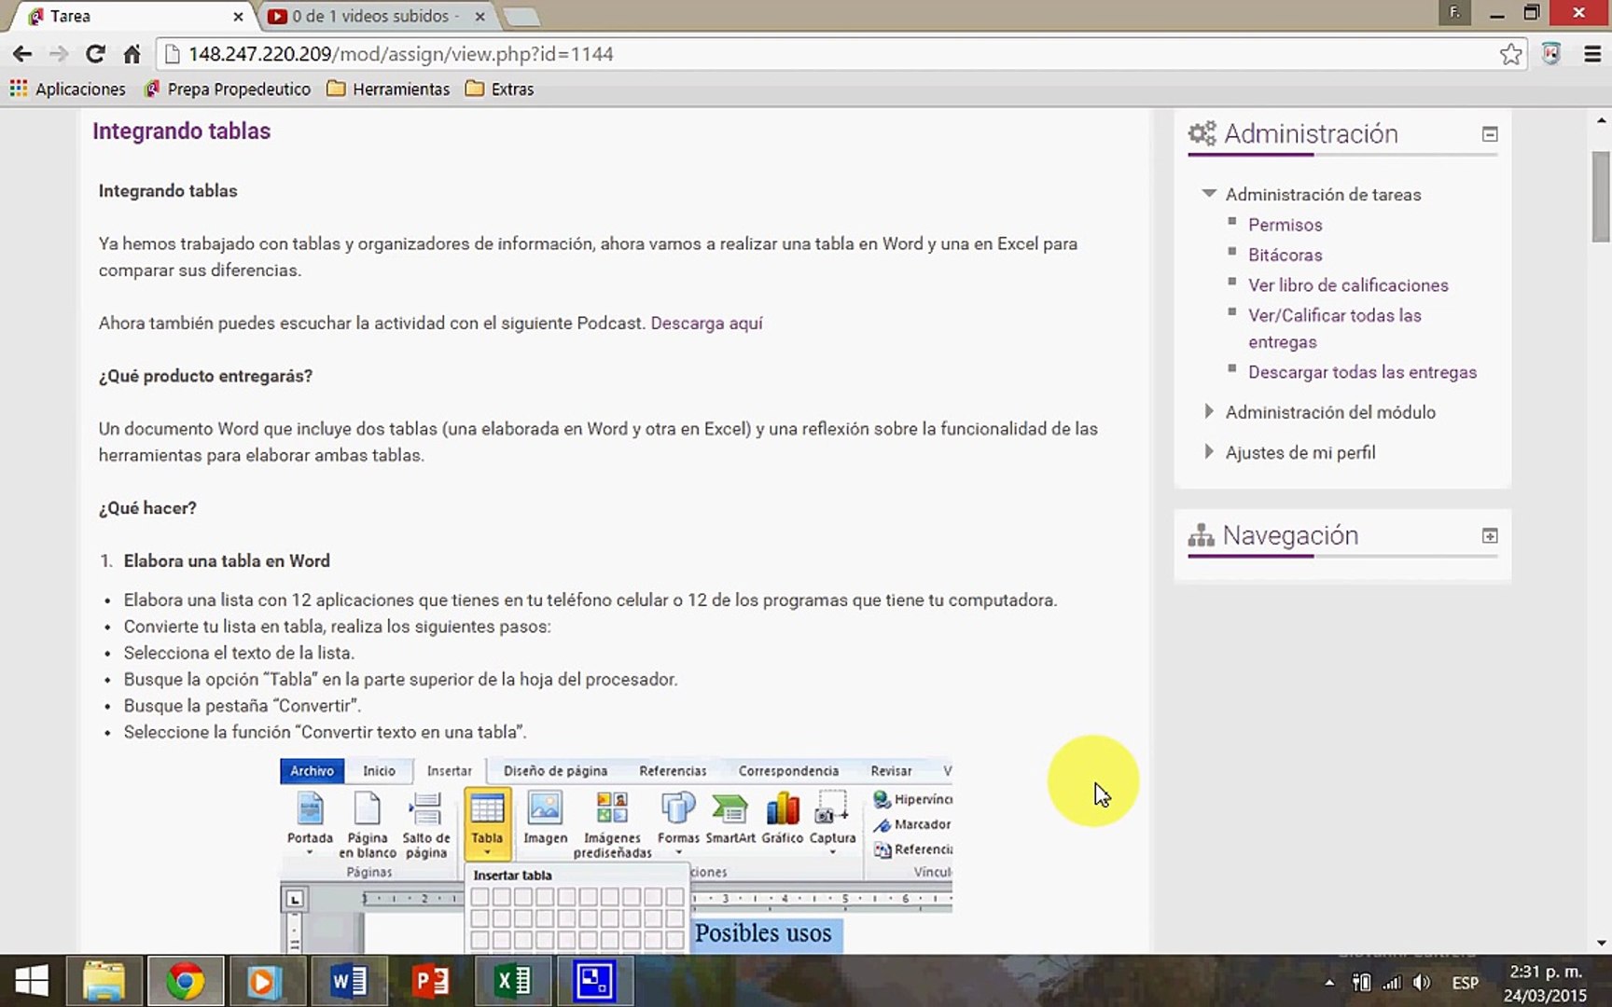
Task: Click the scrollbar down arrow
Action: pyautogui.click(x=1601, y=943)
